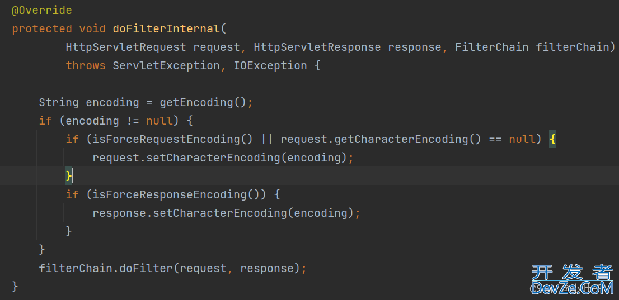619x300 pixels.
Task: Open the DevZe.CoM watermark link
Action: click(572, 279)
